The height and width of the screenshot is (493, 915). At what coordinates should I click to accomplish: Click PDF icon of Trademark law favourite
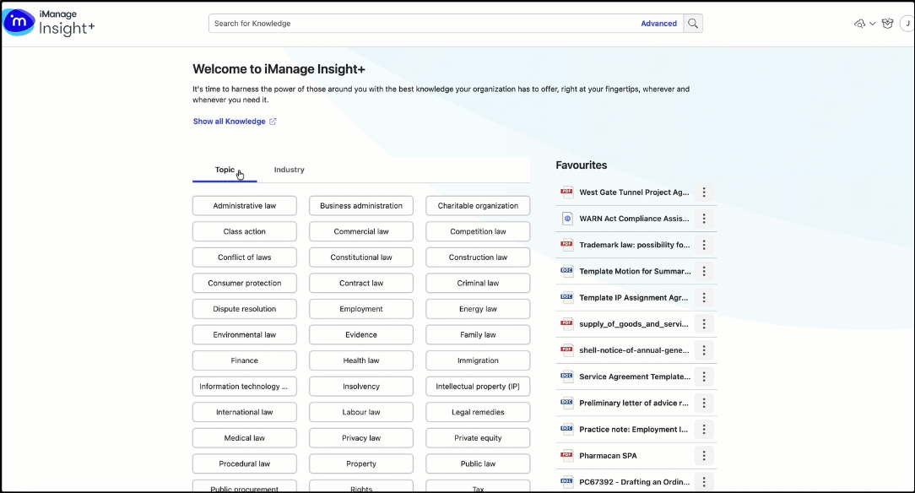566,245
